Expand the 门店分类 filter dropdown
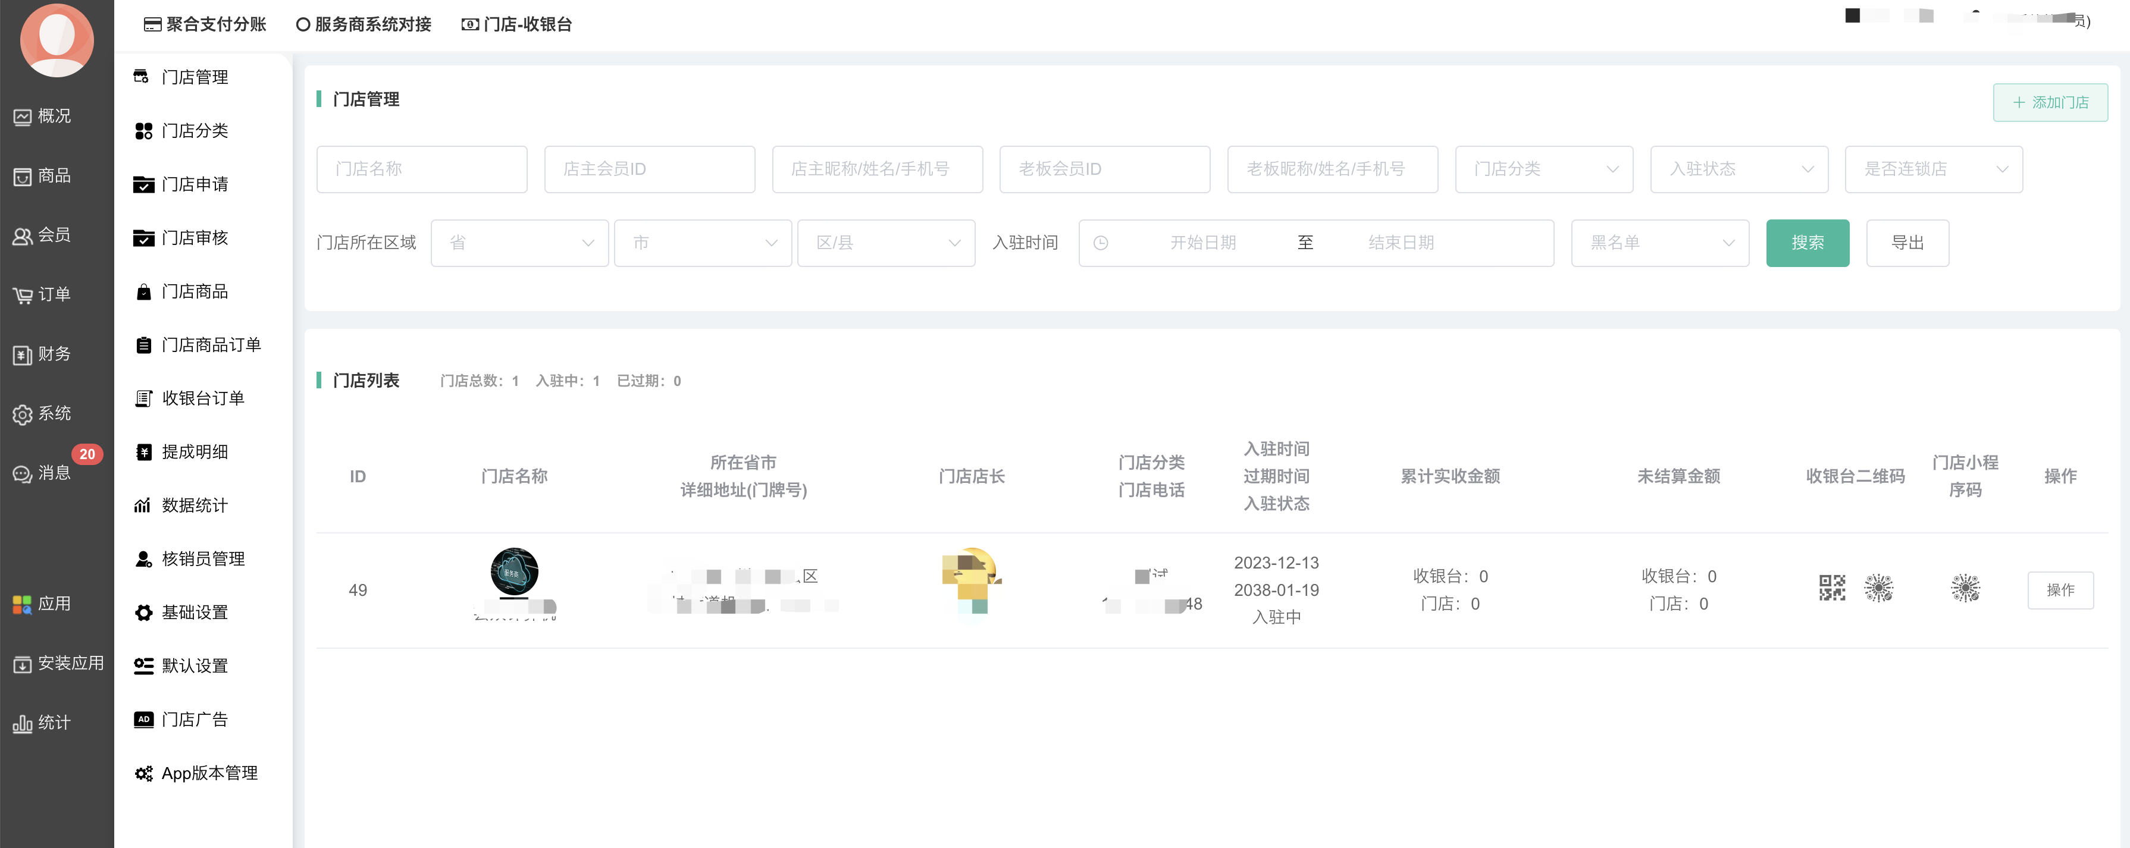Viewport: 2130px width, 848px height. (x=1543, y=169)
